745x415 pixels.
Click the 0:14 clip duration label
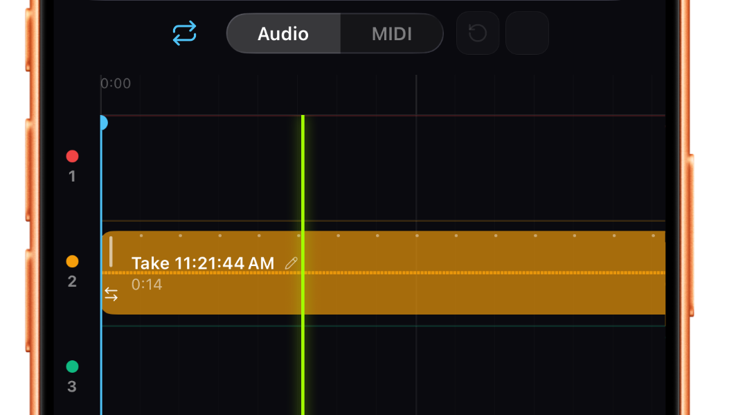[147, 284]
